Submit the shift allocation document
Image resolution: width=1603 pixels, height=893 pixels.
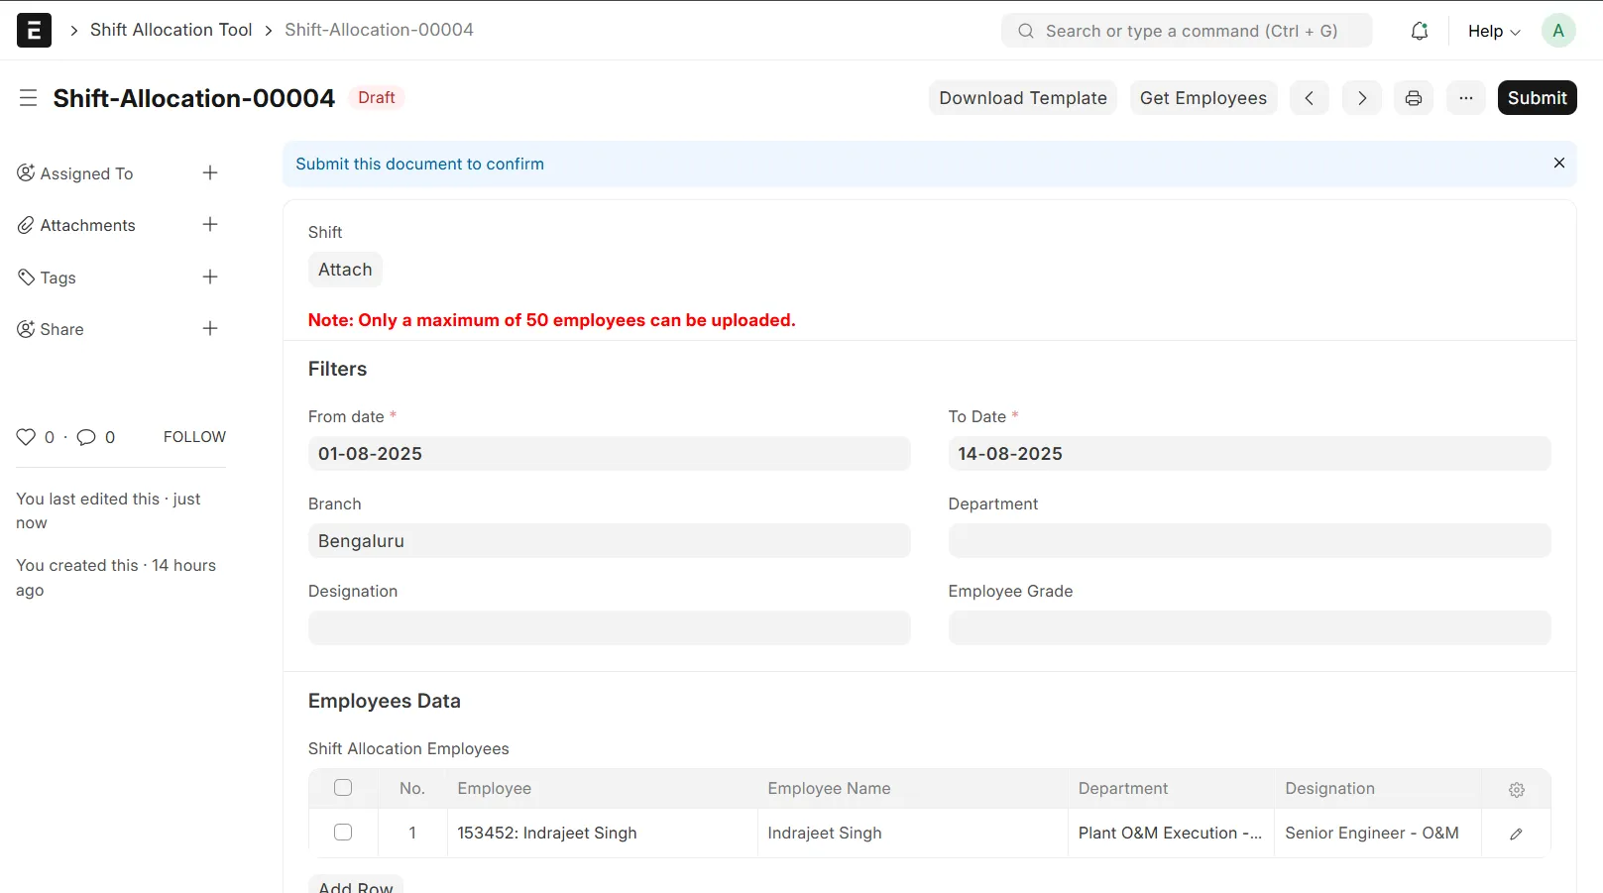(x=1537, y=98)
